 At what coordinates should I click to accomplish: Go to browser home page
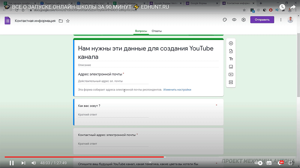pos(23,10)
